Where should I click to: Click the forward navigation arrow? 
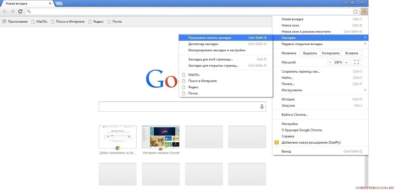12,11
